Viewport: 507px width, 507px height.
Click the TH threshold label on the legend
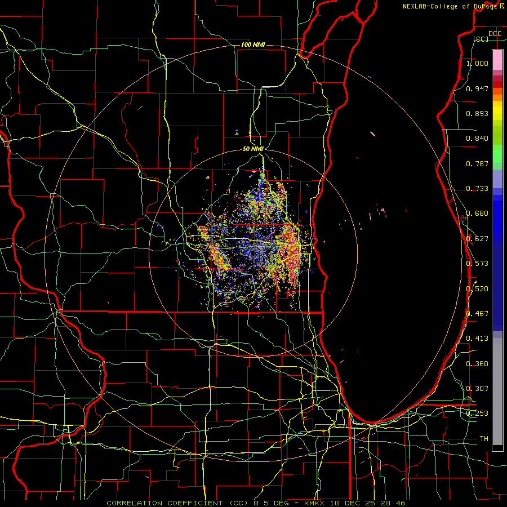pos(484,439)
